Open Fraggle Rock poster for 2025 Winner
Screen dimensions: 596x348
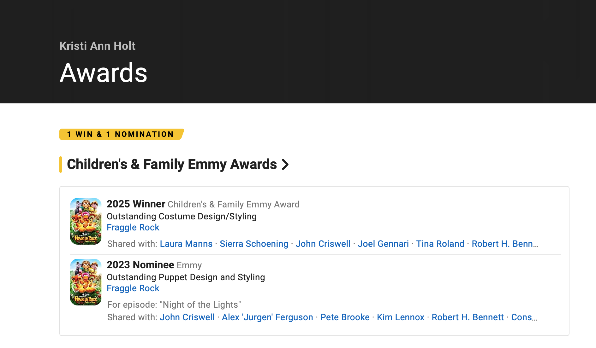tap(86, 221)
